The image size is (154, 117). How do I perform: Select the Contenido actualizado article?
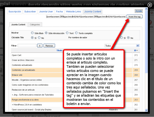click(x=22, y=65)
